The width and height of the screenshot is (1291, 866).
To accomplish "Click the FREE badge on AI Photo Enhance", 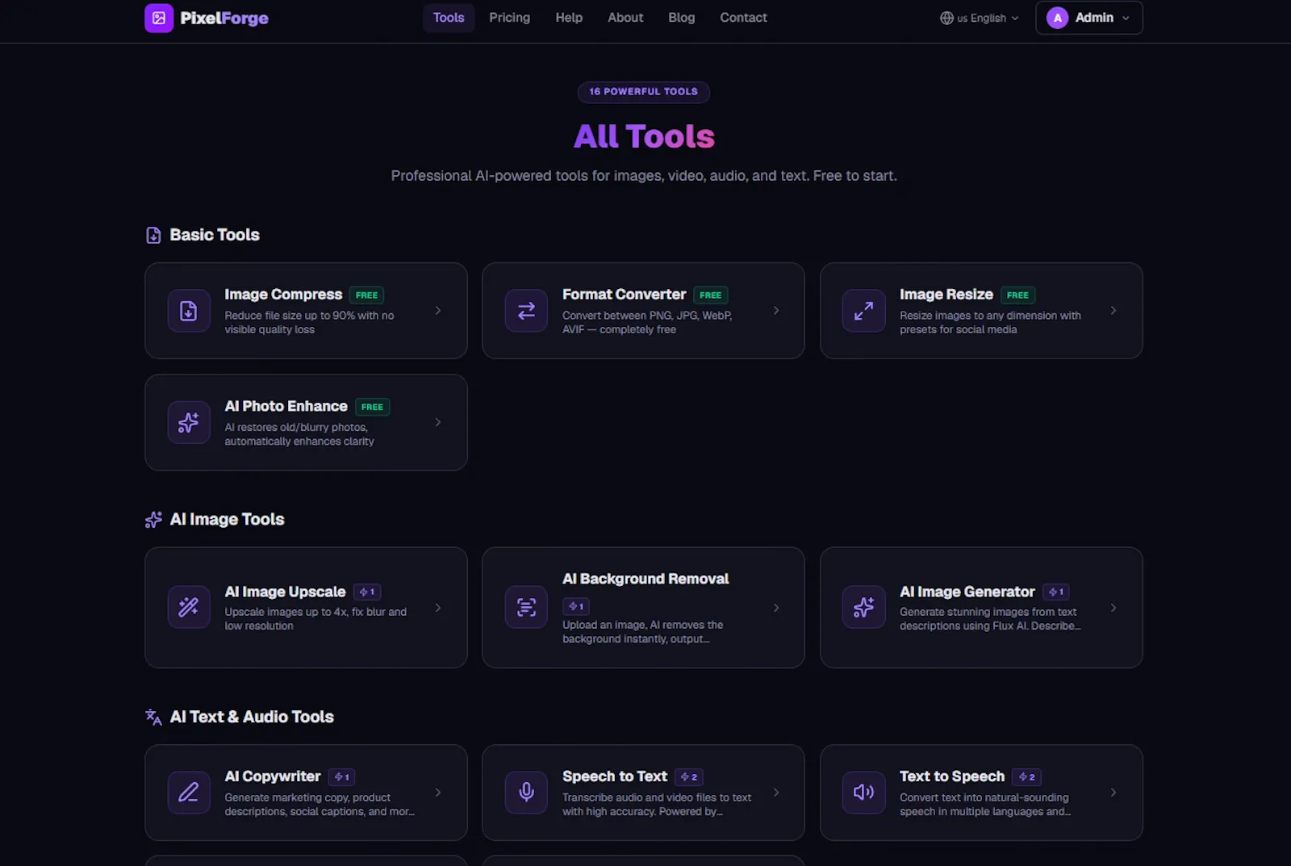I will click(372, 407).
